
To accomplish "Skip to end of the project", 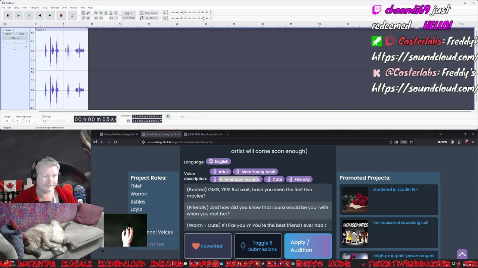I will coord(50,15).
